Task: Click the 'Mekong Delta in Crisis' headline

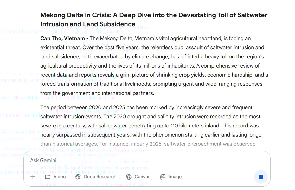Action: click(x=76, y=15)
